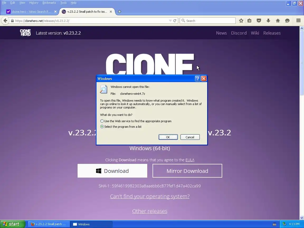
Task: Select the program from a list radio option
Action: 102,127
